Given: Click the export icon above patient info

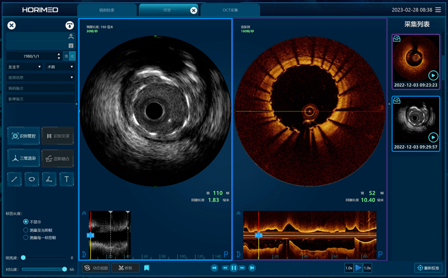Looking at the screenshot, I should [70, 25].
